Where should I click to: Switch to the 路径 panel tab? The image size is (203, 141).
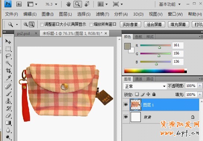150,79
